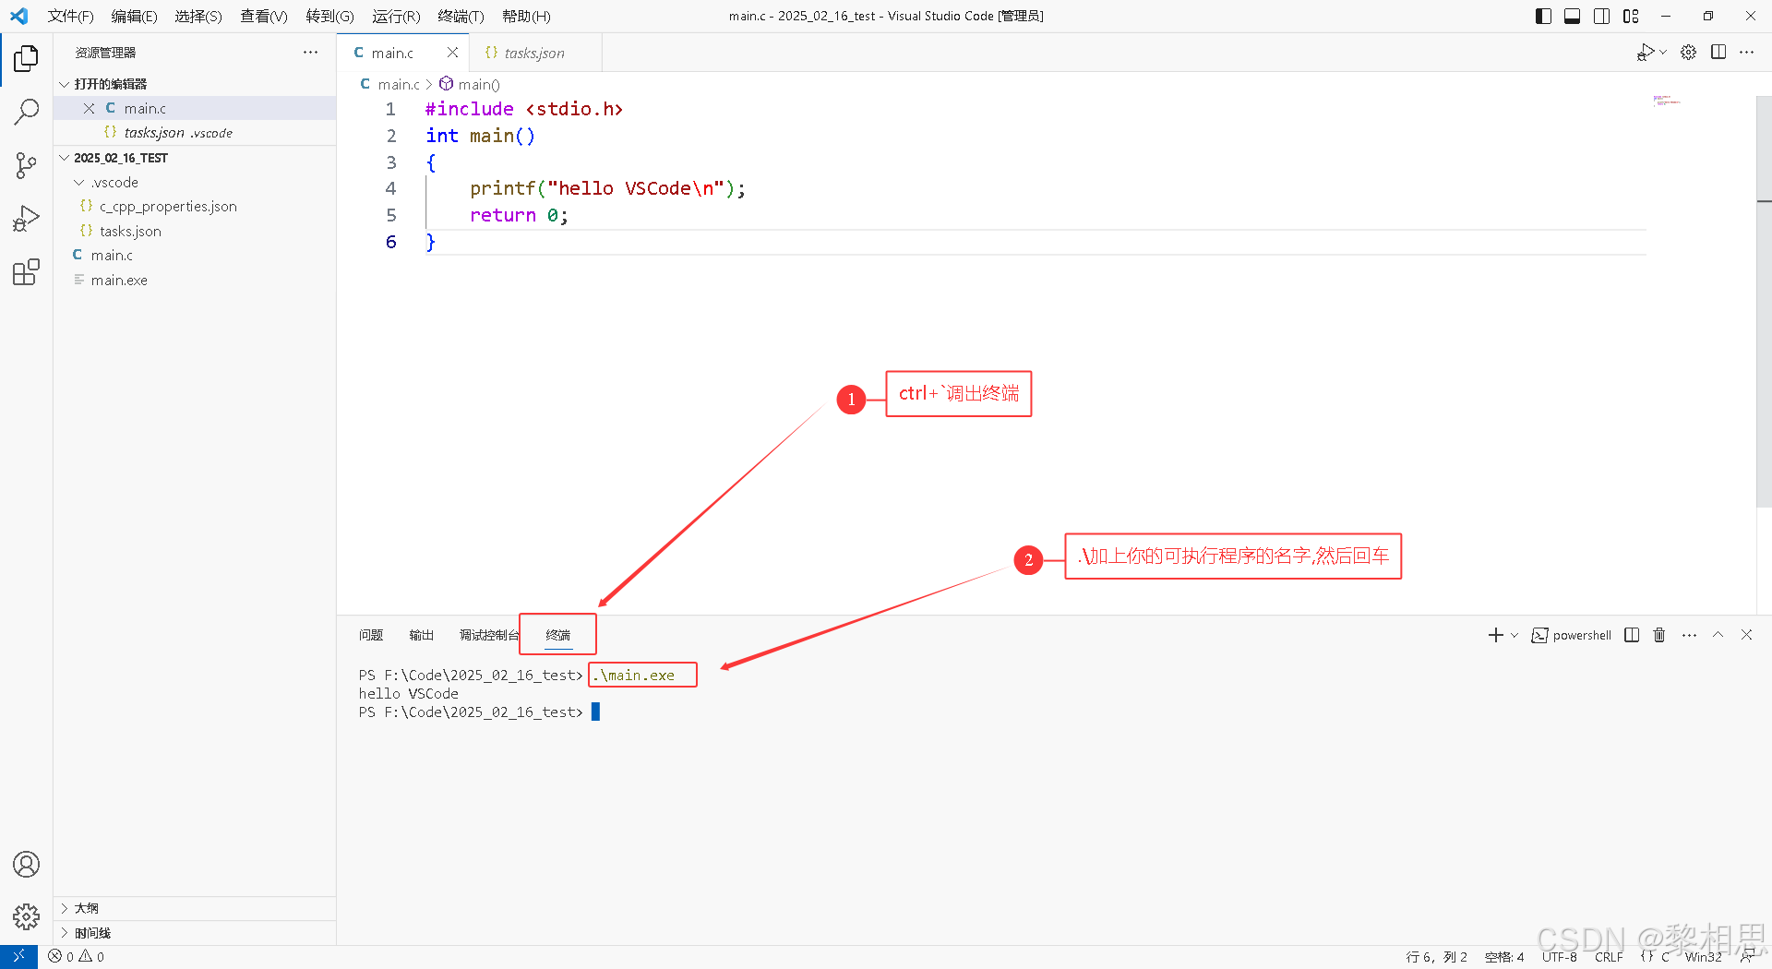Click the editor settings gear icon in title area

coord(1688,53)
